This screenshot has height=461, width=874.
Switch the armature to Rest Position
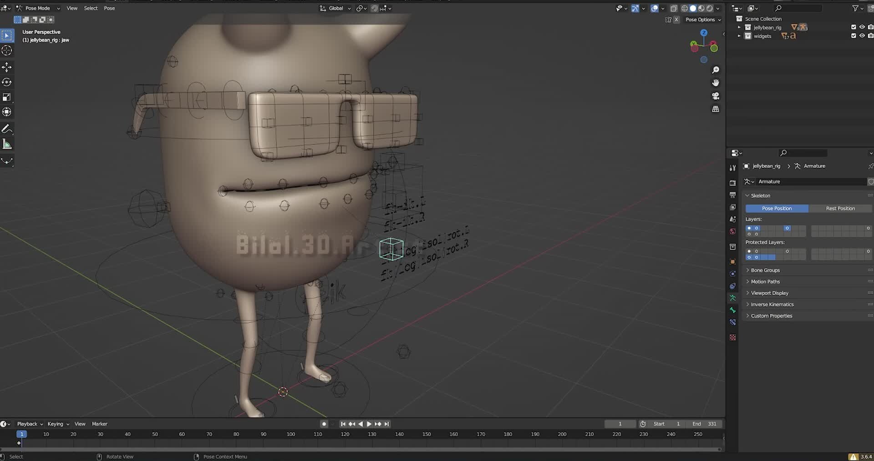[840, 208]
